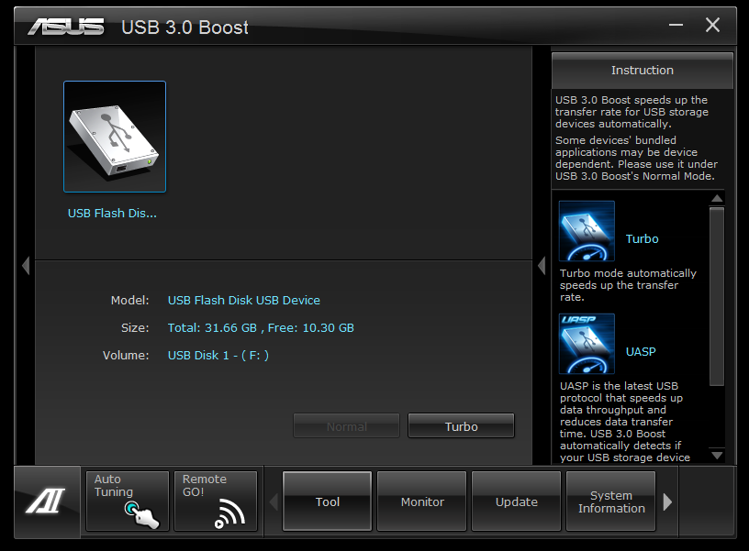Click the Turbo mode speedometer icon
This screenshot has width=749, height=551.
pyautogui.click(x=587, y=231)
